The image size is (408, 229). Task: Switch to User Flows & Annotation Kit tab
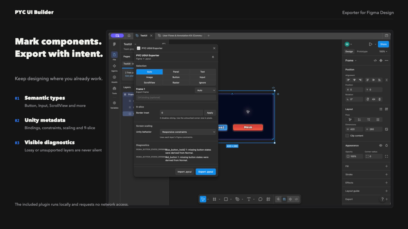[180, 35]
